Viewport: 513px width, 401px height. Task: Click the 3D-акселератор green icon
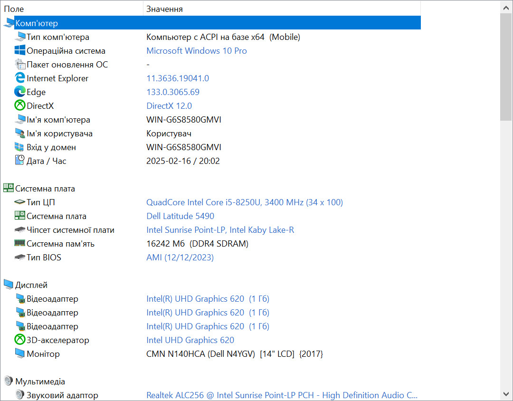pyautogui.click(x=20, y=340)
